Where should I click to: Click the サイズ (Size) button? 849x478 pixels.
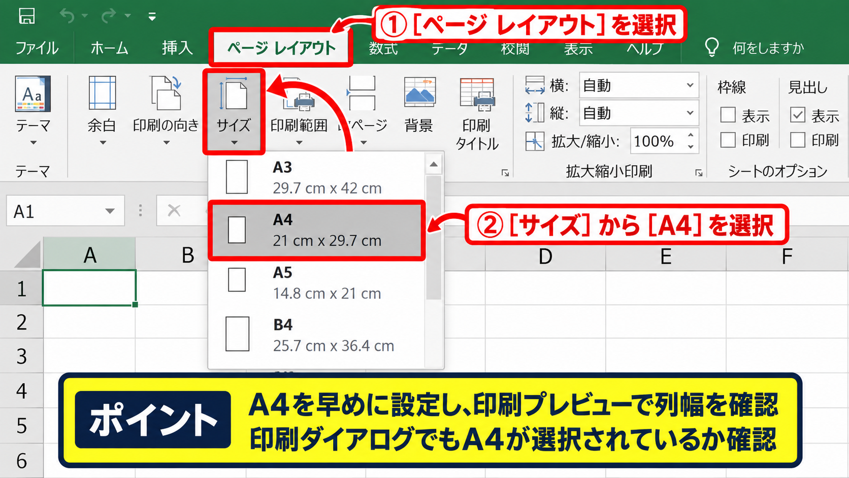pos(234,112)
